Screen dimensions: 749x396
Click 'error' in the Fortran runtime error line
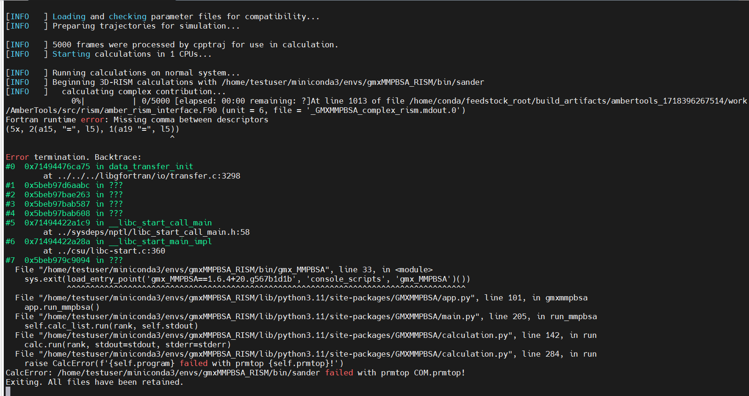(92, 120)
